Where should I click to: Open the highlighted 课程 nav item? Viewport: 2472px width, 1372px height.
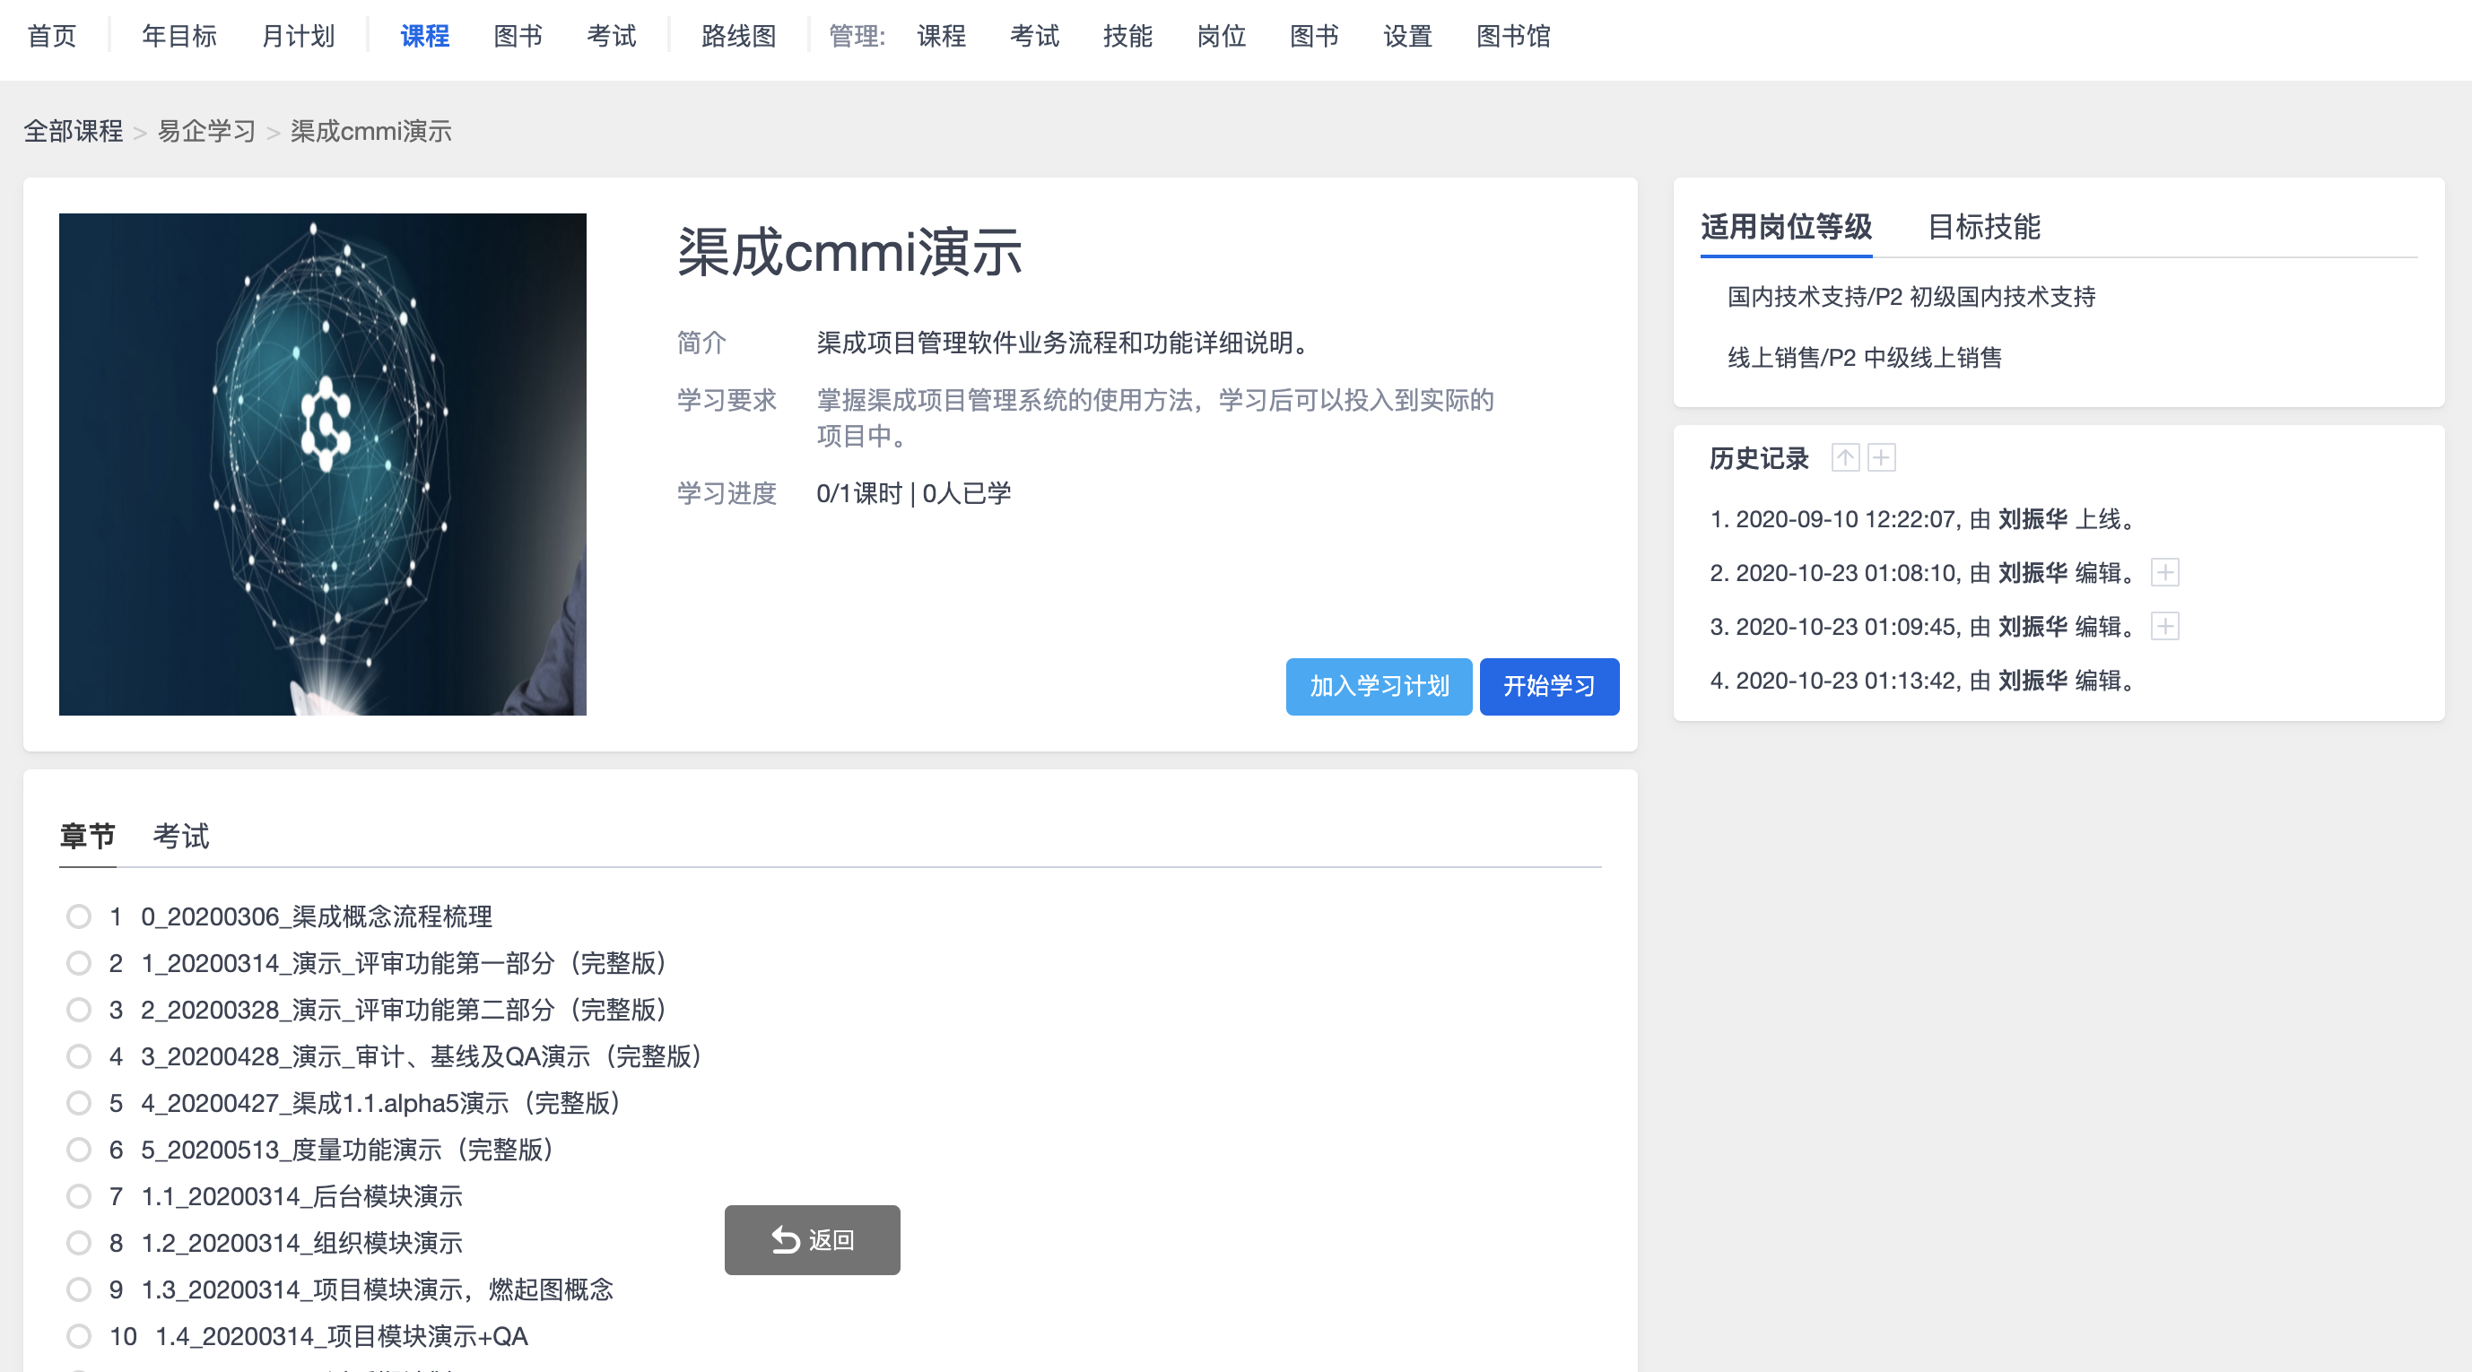tap(425, 37)
